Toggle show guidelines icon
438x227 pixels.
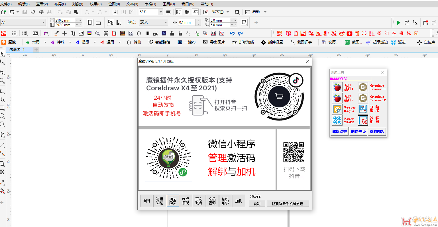pos(195,12)
